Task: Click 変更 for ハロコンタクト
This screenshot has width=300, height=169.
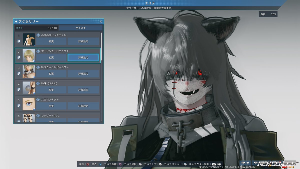Action: coord(51,106)
